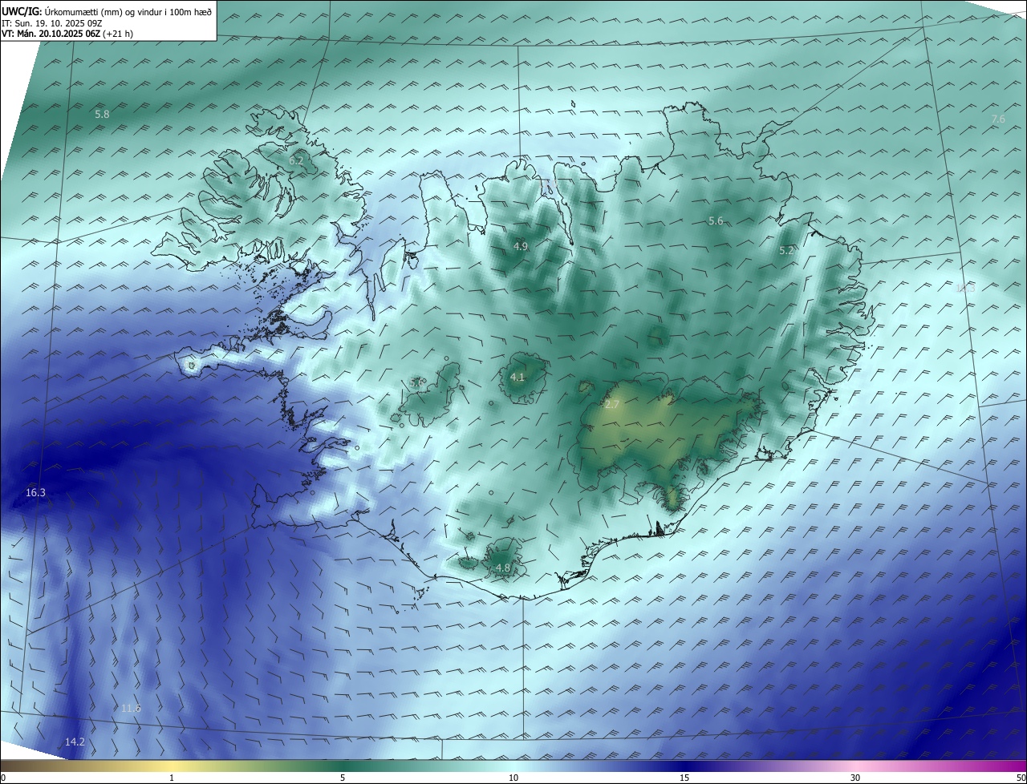Click the title line 'UWC/IG: Úrkomumætti (mm) og vindur'
The image size is (1027, 784).
tap(107, 11)
